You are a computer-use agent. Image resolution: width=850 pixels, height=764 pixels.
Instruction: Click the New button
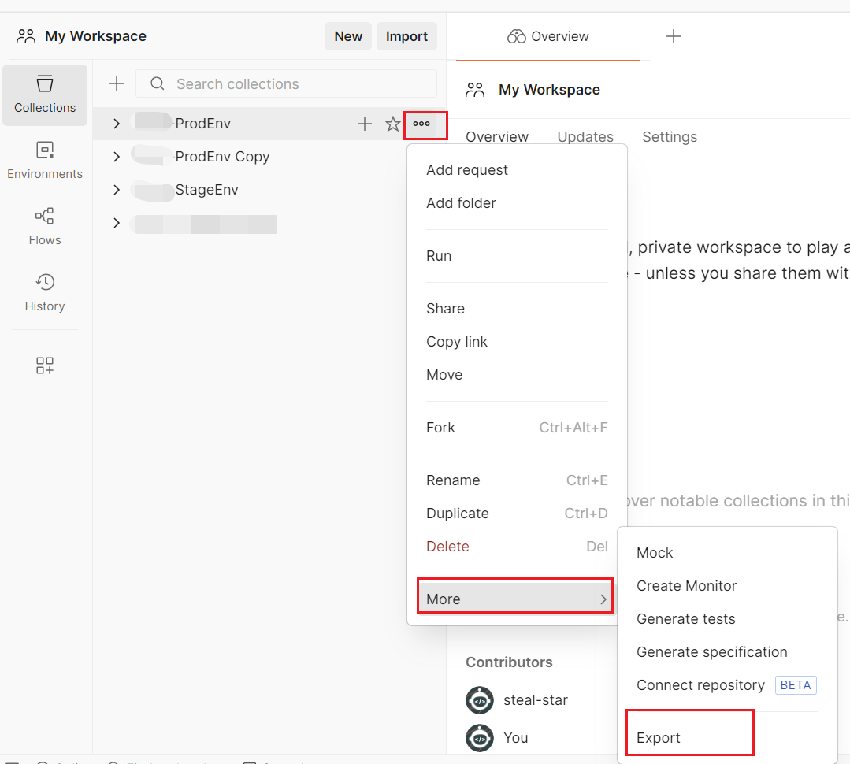[348, 36]
